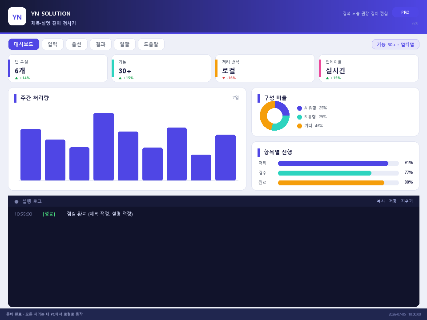Select the 대시보드 tab
Viewport: 427px width, 320px height.
[x=24, y=44]
